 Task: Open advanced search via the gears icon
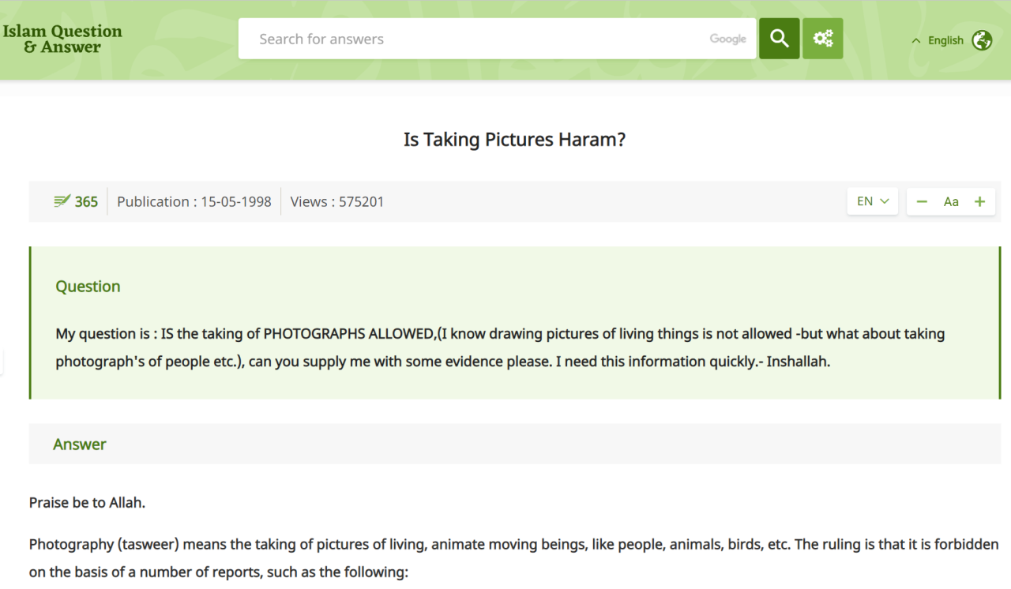822,38
